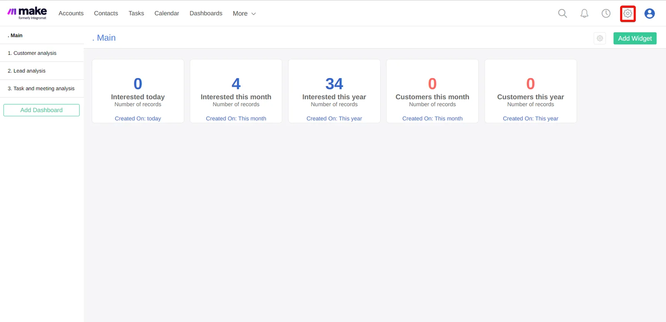Click the Customers this year widget title
The image size is (666, 322).
click(x=531, y=97)
